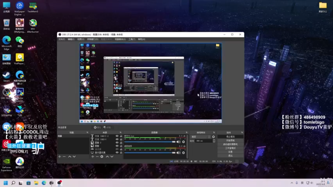Open File Explorer from the taskbar
The height and width of the screenshot is (187, 333).
click(36, 183)
